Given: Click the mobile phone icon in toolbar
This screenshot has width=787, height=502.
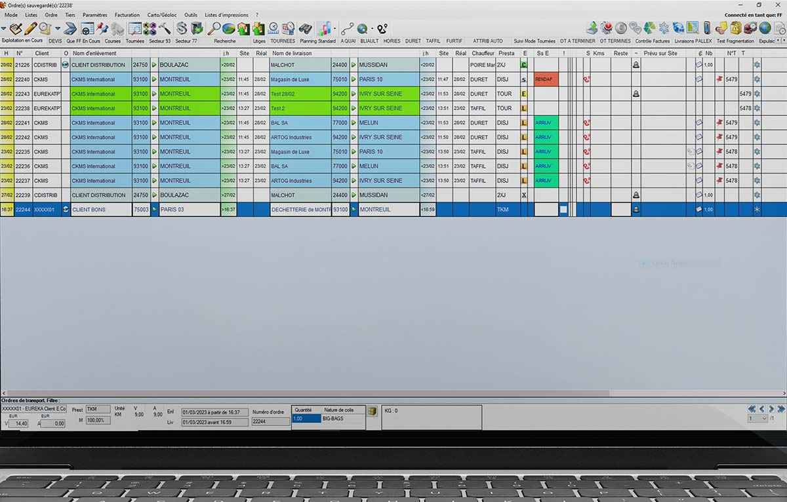Looking at the screenshot, I should [x=706, y=28].
